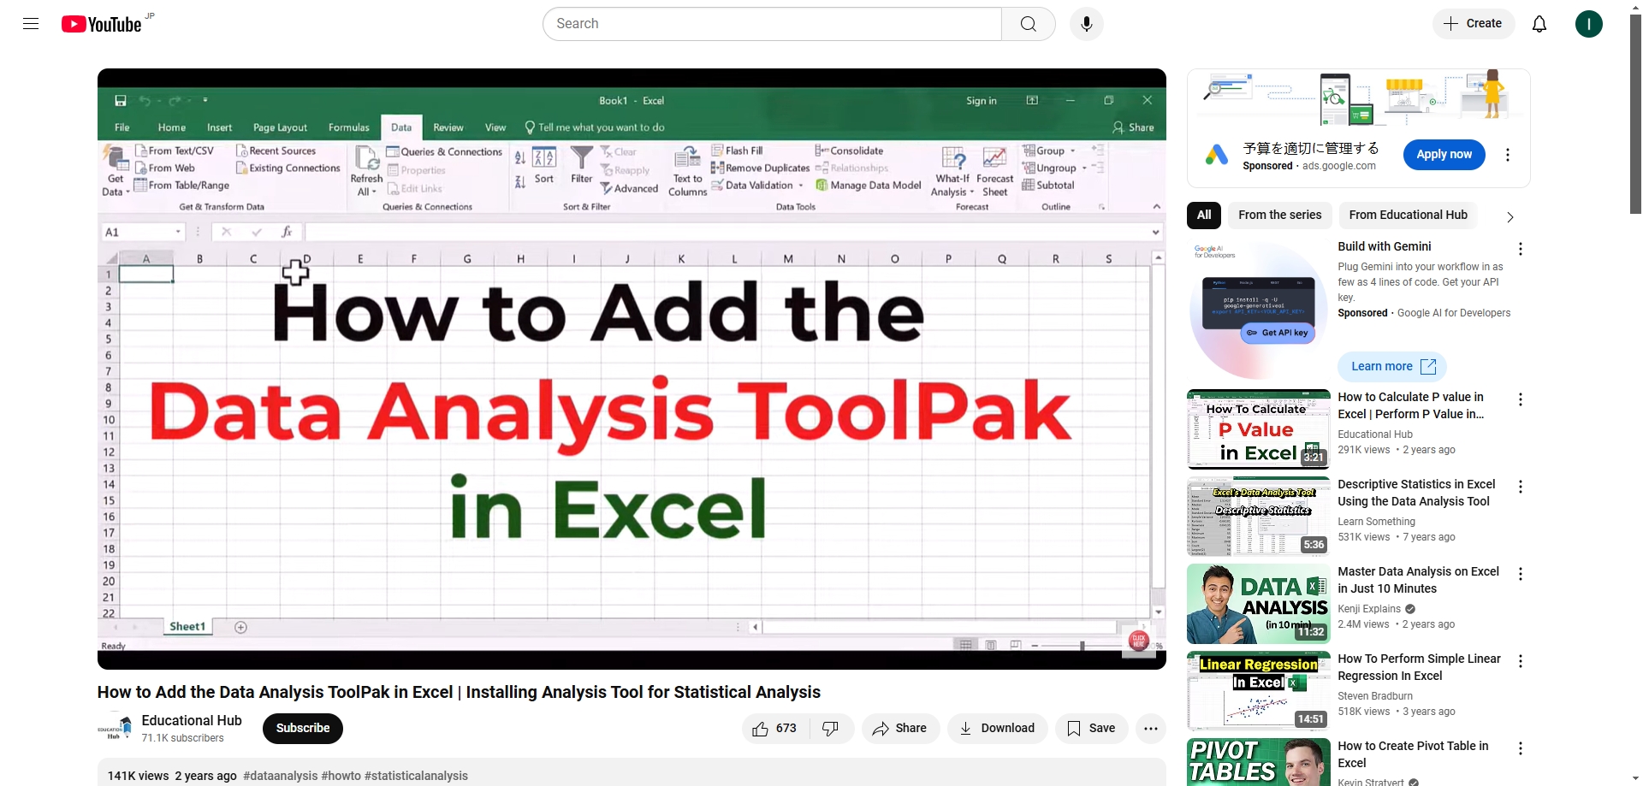Select the From the series chip
This screenshot has height=786, width=1643.
[x=1279, y=216]
